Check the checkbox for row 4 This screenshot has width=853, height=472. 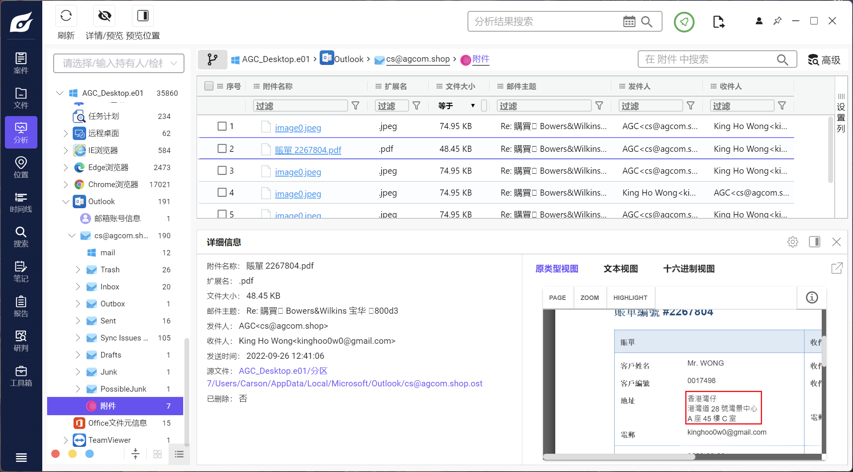(222, 192)
